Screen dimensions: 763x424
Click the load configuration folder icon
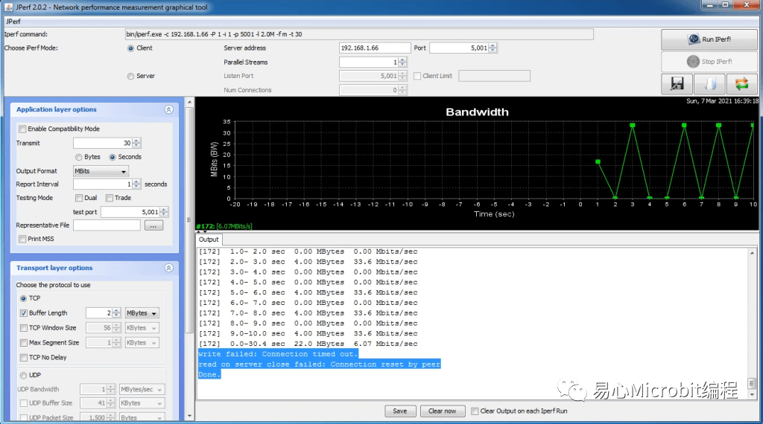(709, 83)
